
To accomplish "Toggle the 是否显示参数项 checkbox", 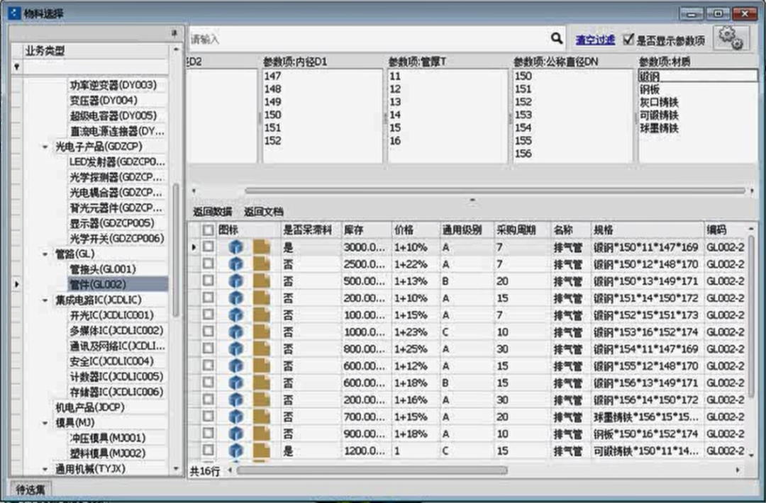I will tap(628, 40).
